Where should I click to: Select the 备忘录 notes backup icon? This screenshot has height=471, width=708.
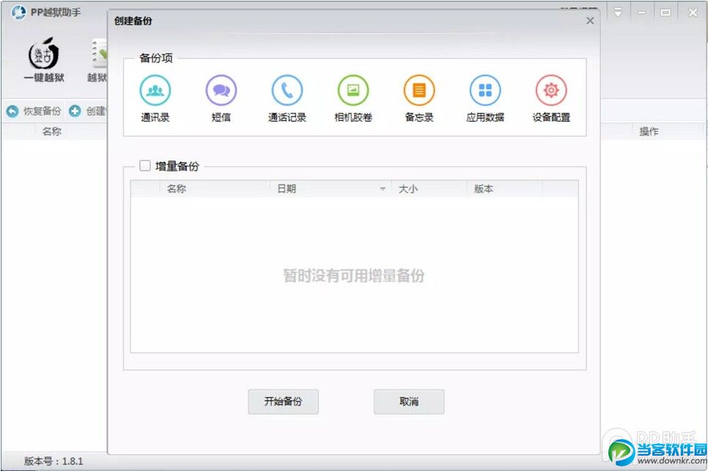point(419,90)
